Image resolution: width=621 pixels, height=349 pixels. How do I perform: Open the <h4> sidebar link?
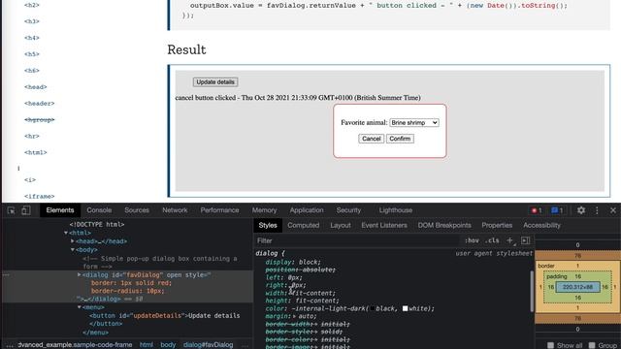(x=32, y=38)
